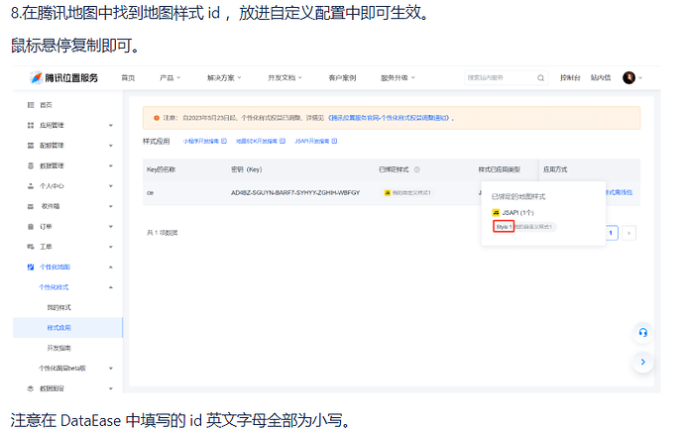Open the JSAPI开发指南 link
Viewport: 684px width, 430px height.
point(312,141)
